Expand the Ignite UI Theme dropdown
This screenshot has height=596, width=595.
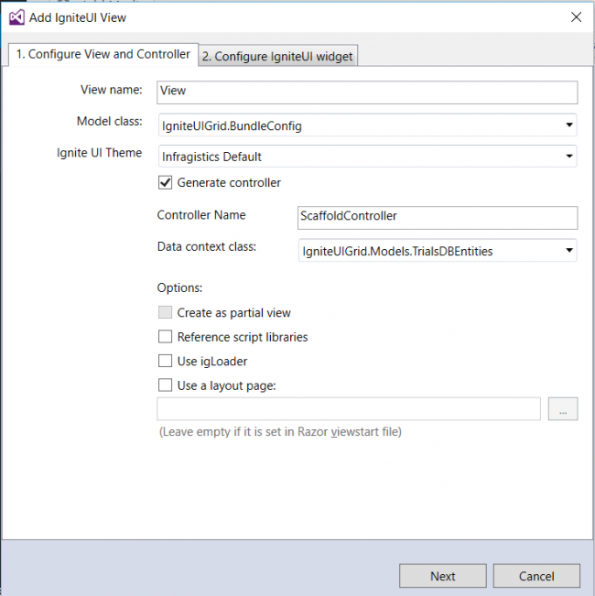coord(568,156)
